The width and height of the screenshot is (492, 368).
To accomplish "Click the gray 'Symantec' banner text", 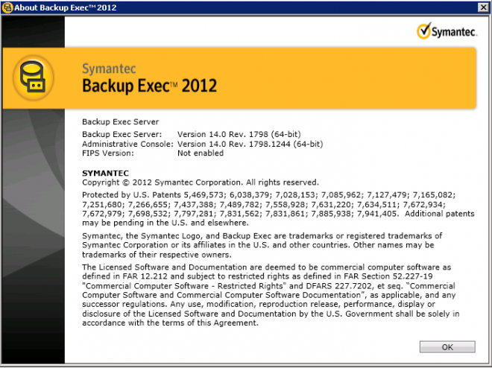I will (x=109, y=69).
